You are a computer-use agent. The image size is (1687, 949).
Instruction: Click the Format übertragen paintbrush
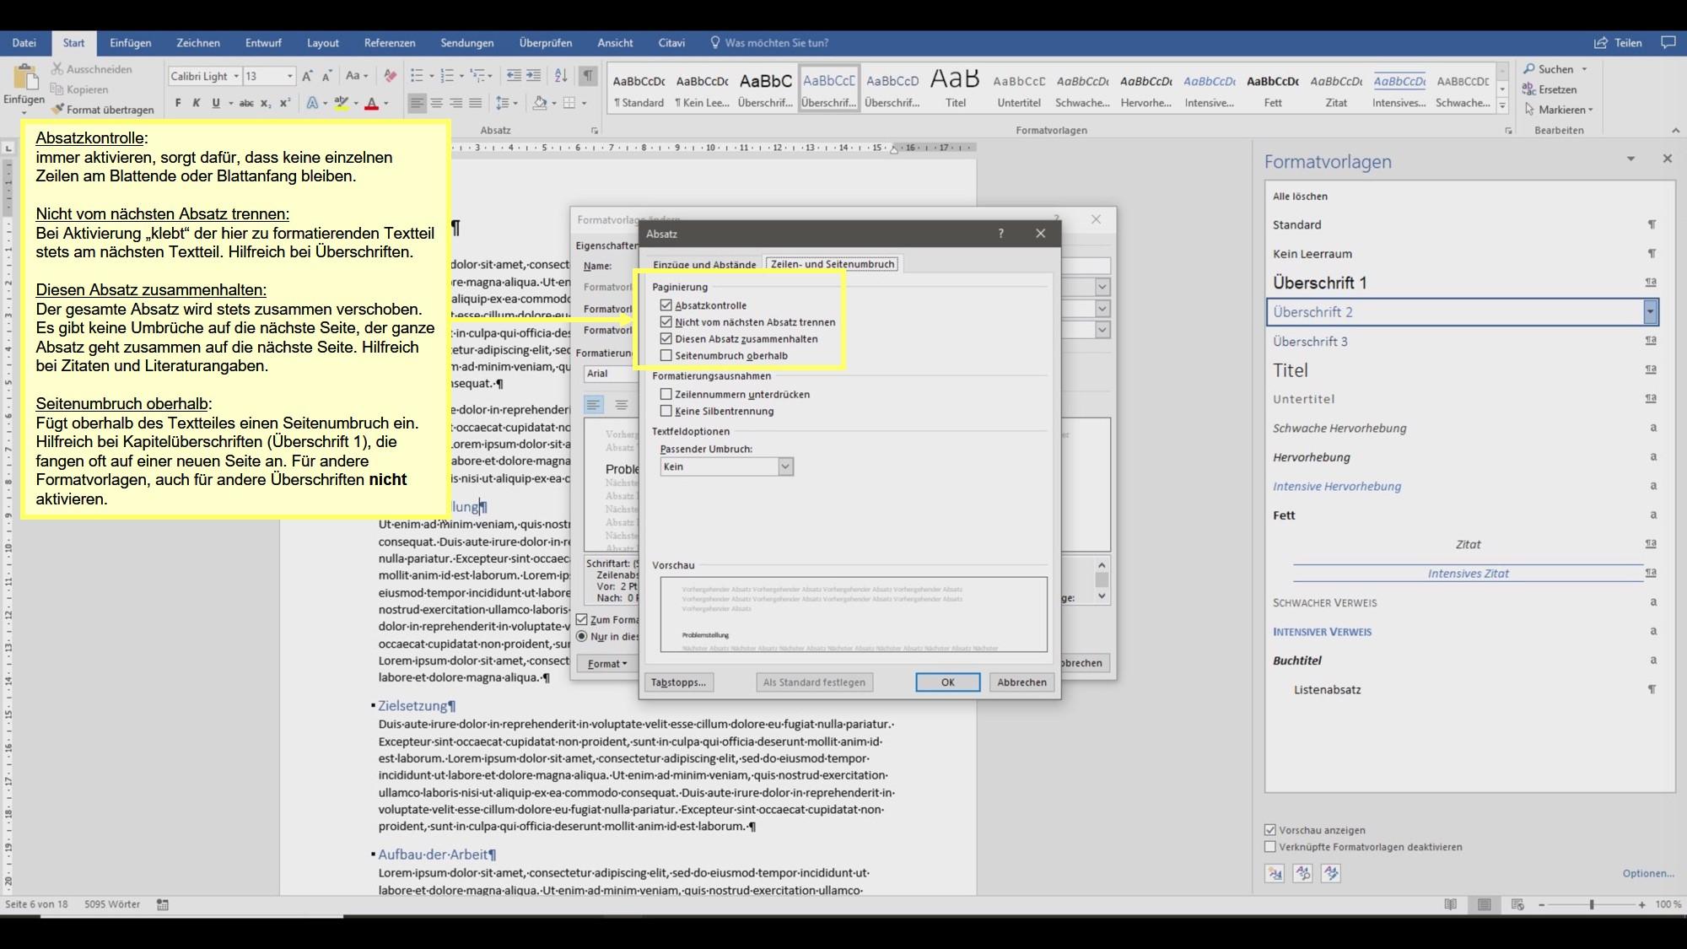click(103, 110)
